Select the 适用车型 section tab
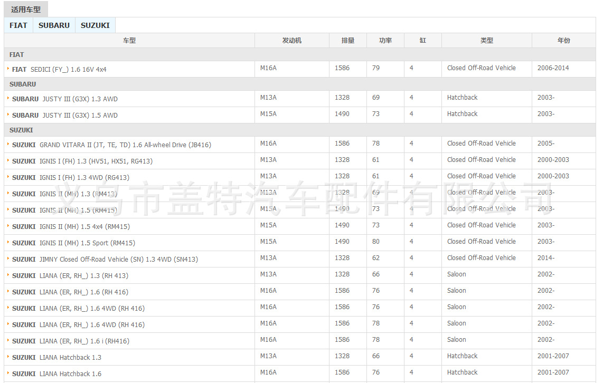 tap(26, 9)
